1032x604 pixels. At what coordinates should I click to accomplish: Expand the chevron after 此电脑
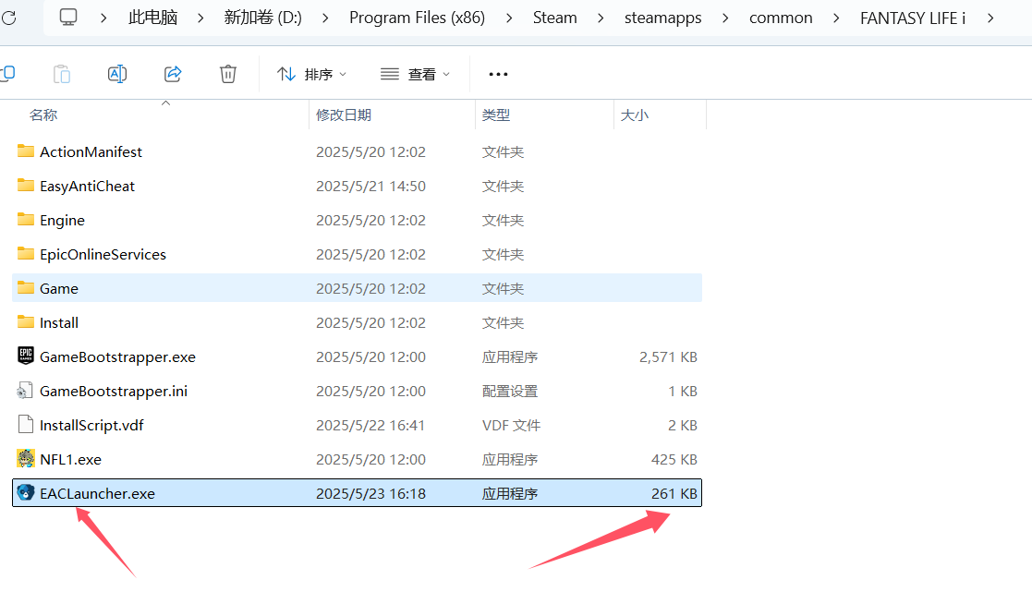coord(200,18)
